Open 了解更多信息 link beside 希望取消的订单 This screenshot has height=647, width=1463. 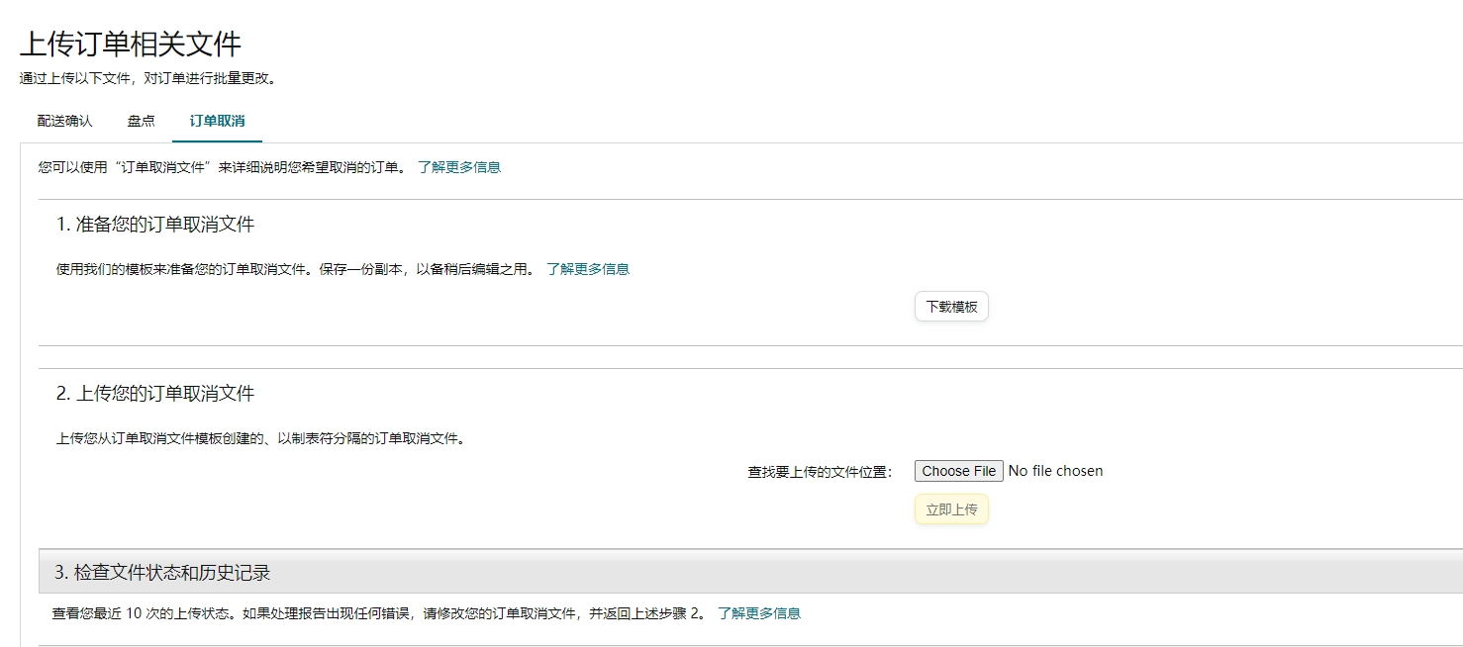(x=459, y=167)
